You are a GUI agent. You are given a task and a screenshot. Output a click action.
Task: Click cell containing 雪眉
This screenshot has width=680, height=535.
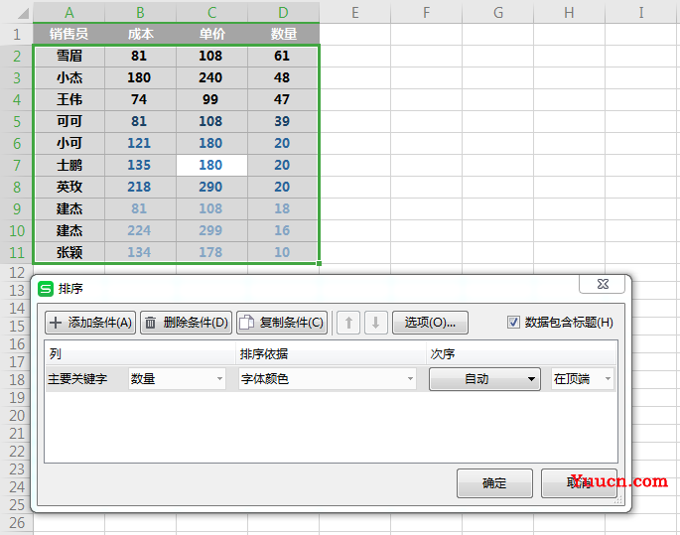tap(68, 56)
